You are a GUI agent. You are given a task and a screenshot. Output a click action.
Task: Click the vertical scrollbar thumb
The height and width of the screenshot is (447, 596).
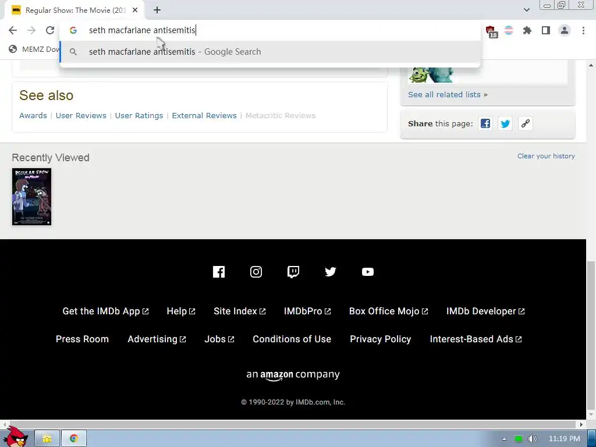point(591,335)
